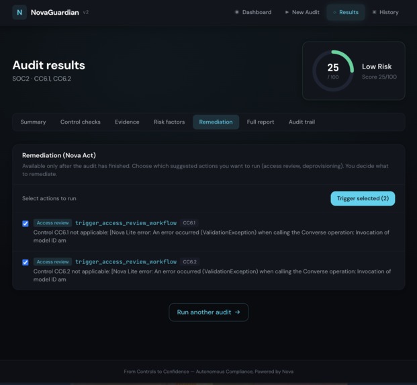Click the SOC2 · CC6.1, CC6.2 subtitle
The width and height of the screenshot is (417, 385).
coord(42,79)
